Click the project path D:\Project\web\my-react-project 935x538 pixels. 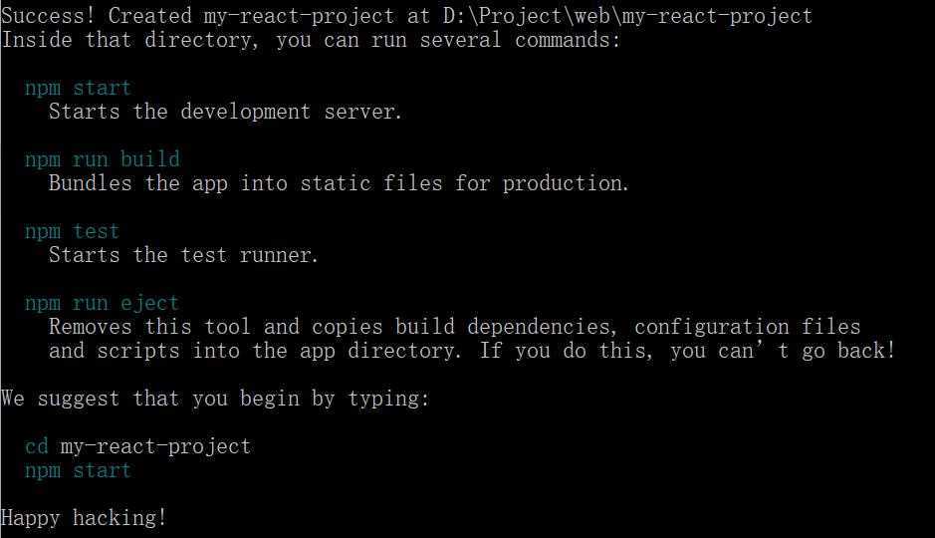627,16
